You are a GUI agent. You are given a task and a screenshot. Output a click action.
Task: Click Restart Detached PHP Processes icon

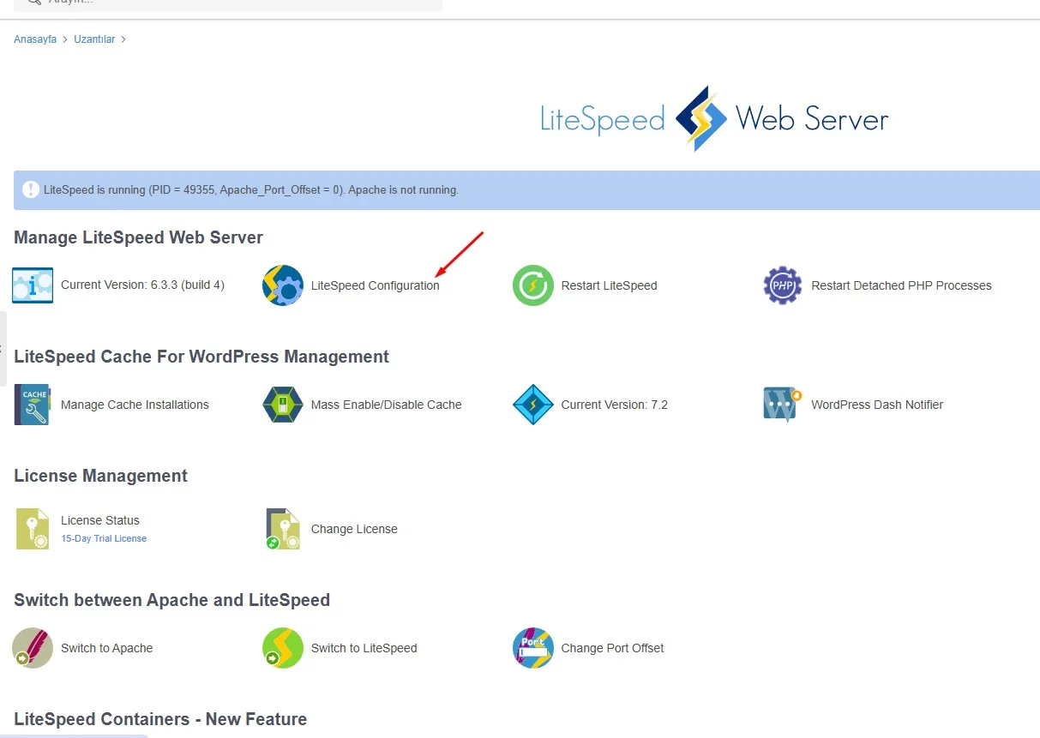pyautogui.click(x=782, y=285)
